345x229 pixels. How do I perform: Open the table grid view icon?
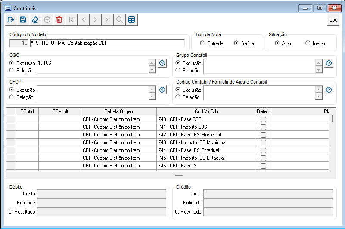coord(131,20)
